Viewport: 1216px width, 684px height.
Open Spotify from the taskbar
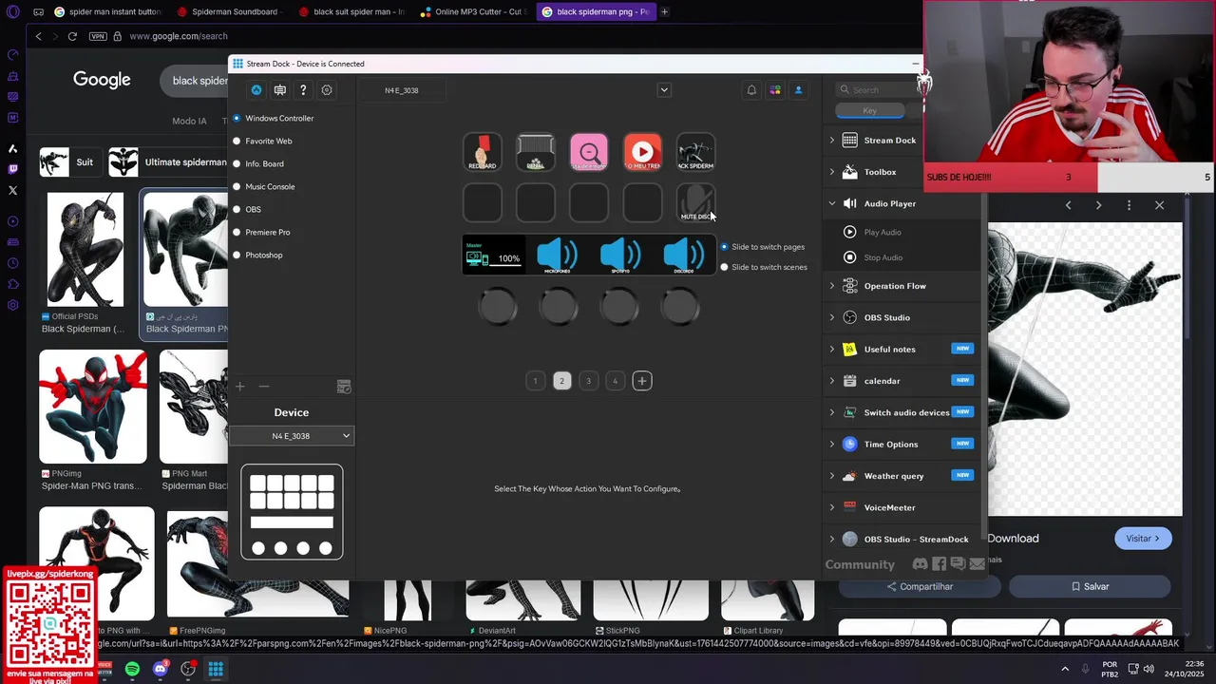pyautogui.click(x=132, y=669)
